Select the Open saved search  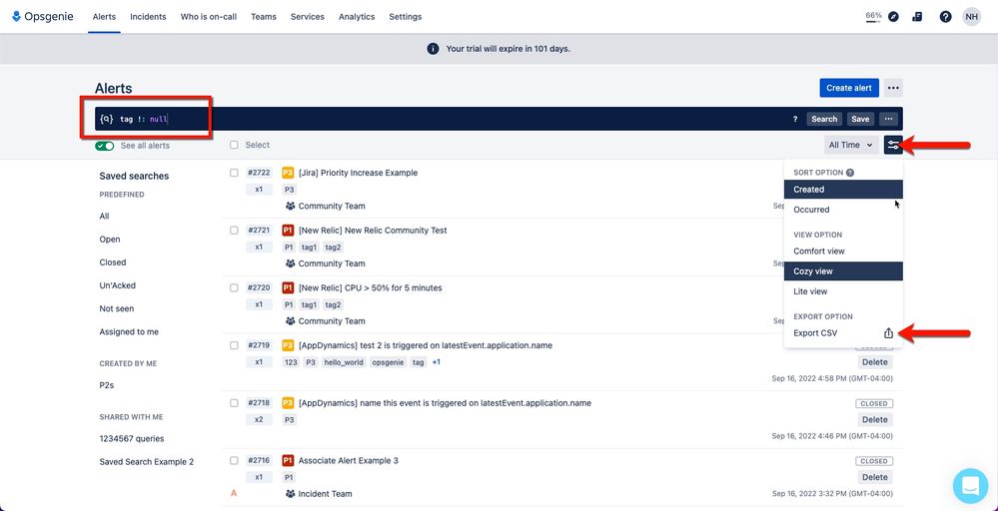tap(110, 240)
